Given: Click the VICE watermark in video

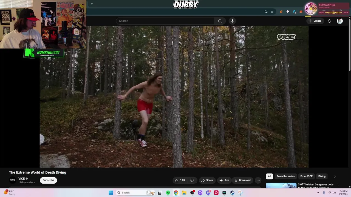Looking at the screenshot, I should 286,37.
